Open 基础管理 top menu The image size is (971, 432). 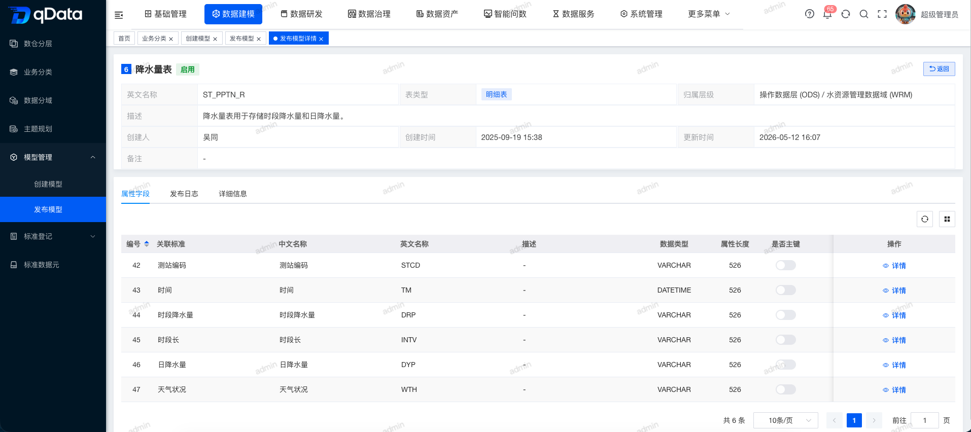[x=166, y=14]
